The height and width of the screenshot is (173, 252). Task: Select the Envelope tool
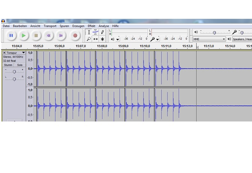[95, 32]
